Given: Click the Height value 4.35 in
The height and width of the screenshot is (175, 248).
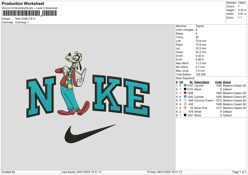Looking at the screenshot, I should pos(242,10).
